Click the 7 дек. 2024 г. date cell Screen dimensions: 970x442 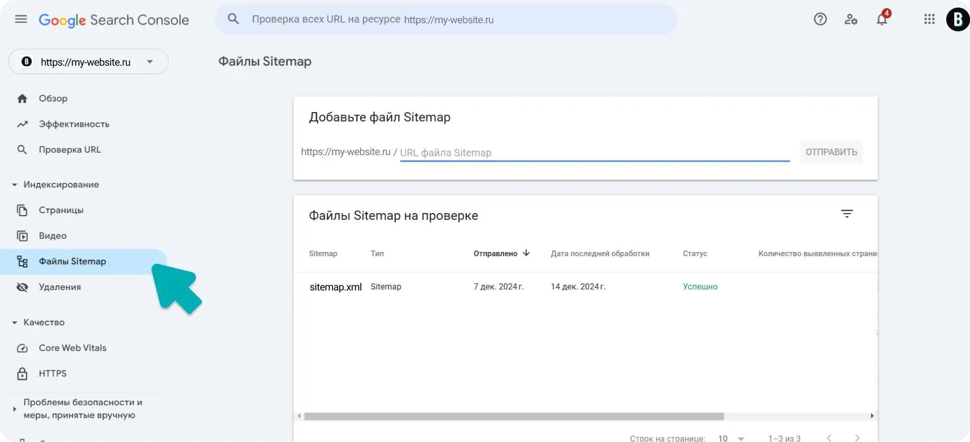coord(498,286)
